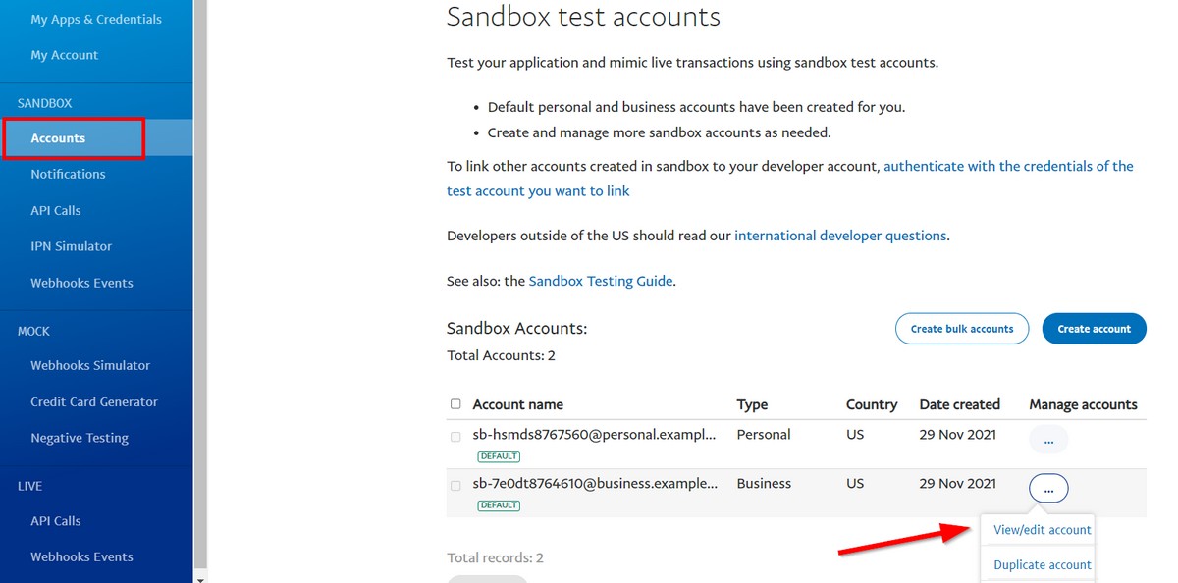The image size is (1178, 583).
Task: Click the Create account button
Action: (1094, 328)
